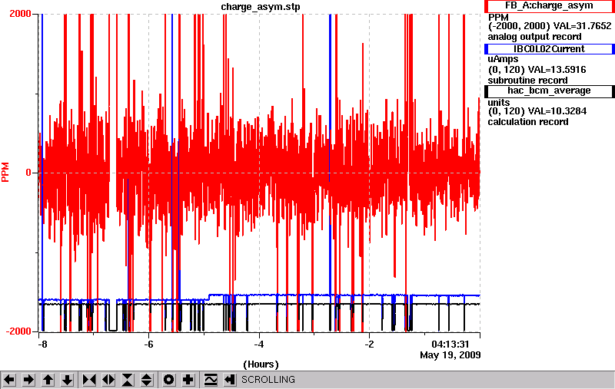Select the FB_A:charge_asym legend entry
The height and width of the screenshot is (389, 615).
pyautogui.click(x=549, y=6)
